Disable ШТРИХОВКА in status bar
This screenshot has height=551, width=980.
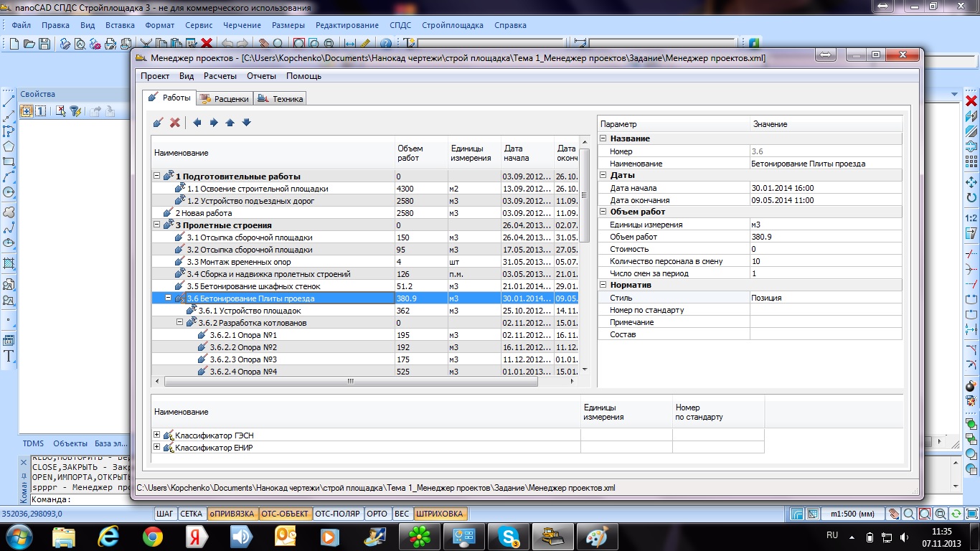point(440,514)
